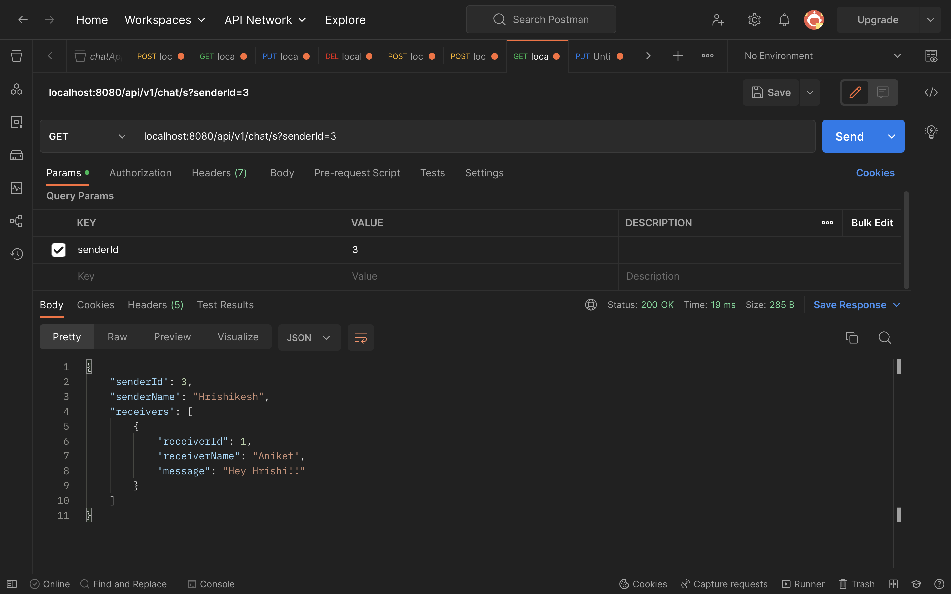Image resolution: width=951 pixels, height=594 pixels.
Task: Open the Flows sidebar icon
Action: tap(17, 221)
